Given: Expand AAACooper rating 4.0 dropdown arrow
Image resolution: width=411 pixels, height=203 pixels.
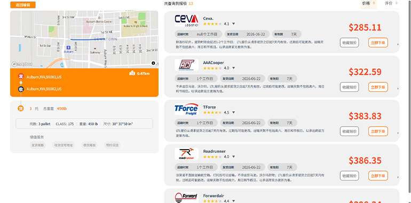Looking at the screenshot, I should click(234, 68).
